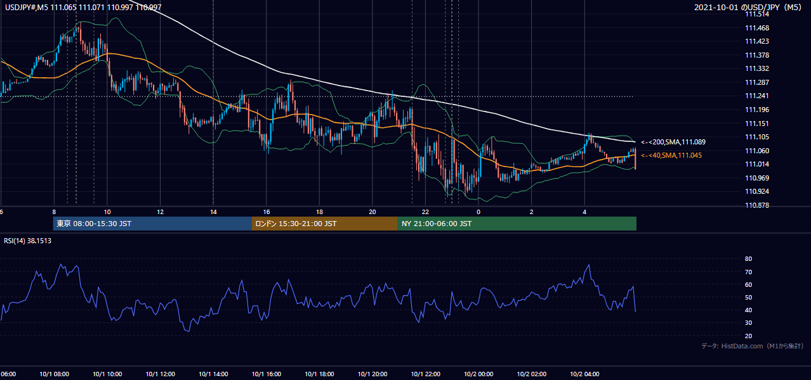Click the 10/1 10:00 time axis label
The image size is (811, 380).
click(x=107, y=374)
